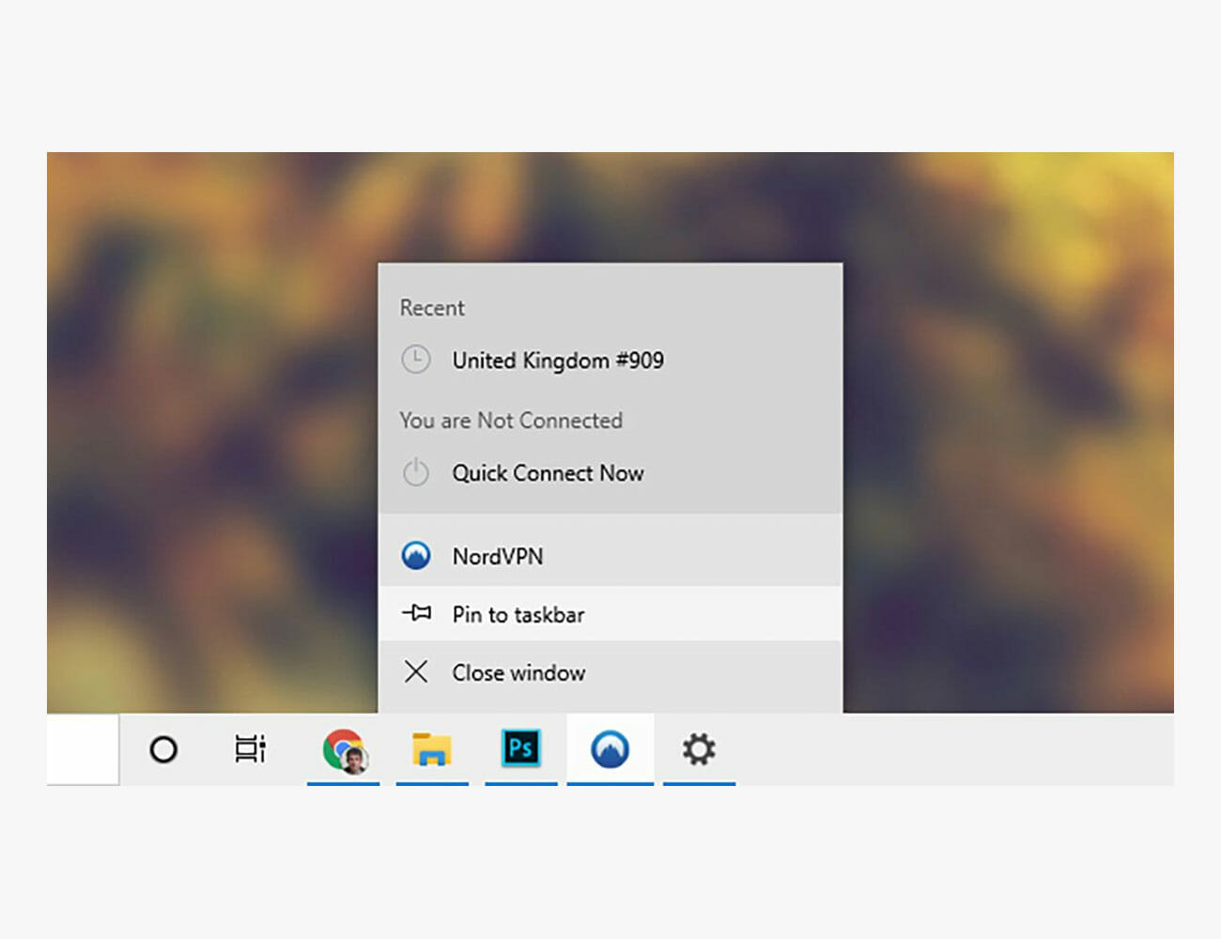Open Photoshop from the taskbar
This screenshot has width=1221, height=939.
coord(520,748)
